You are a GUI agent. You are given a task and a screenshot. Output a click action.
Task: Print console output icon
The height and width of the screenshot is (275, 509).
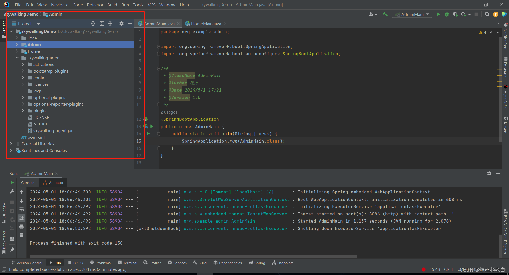[21, 227]
